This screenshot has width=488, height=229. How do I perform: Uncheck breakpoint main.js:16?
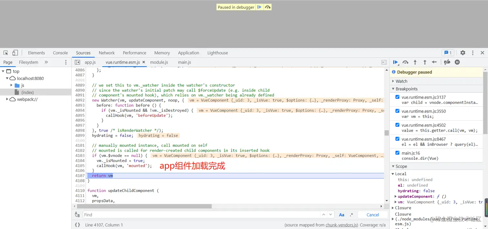(397, 153)
